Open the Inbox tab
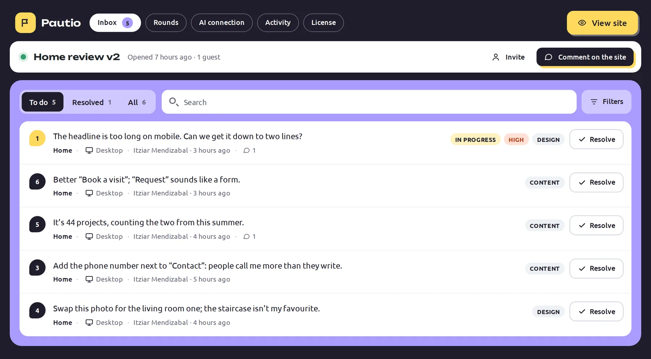This screenshot has height=359, width=651. [x=115, y=23]
